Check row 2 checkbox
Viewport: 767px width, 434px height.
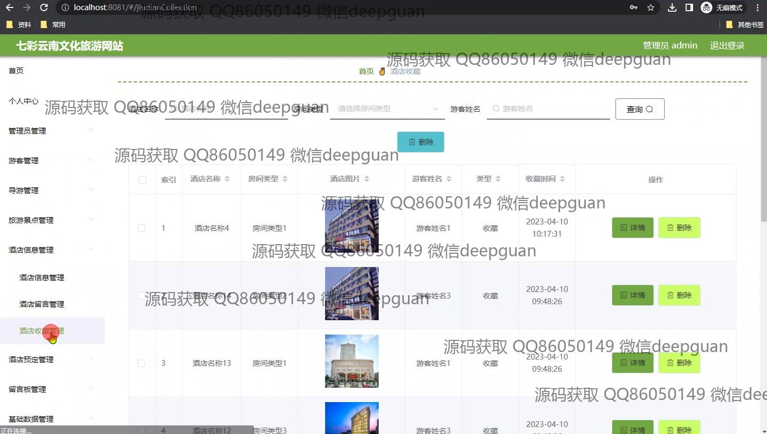[141, 295]
